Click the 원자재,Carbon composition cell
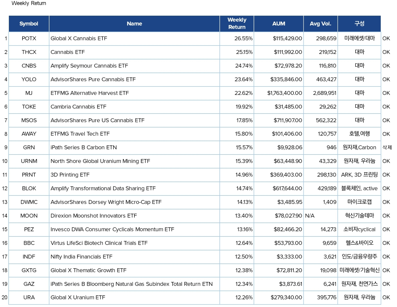Screen dimensions: 397x307 click(359, 147)
